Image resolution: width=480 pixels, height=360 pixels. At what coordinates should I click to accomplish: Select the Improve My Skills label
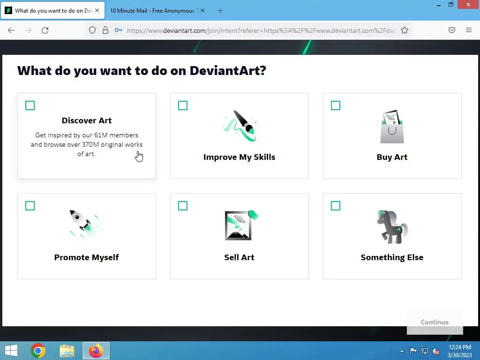coord(240,157)
